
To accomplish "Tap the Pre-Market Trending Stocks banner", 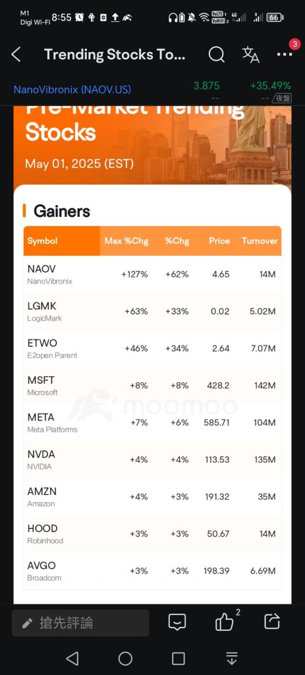I will click(152, 144).
